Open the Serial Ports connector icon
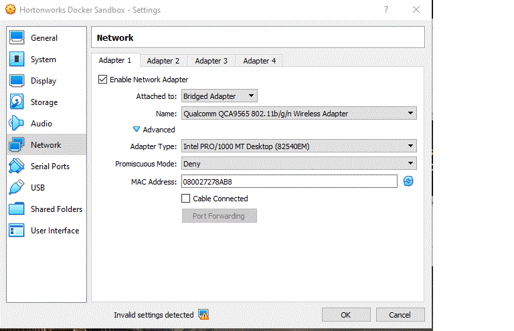 click(17, 166)
